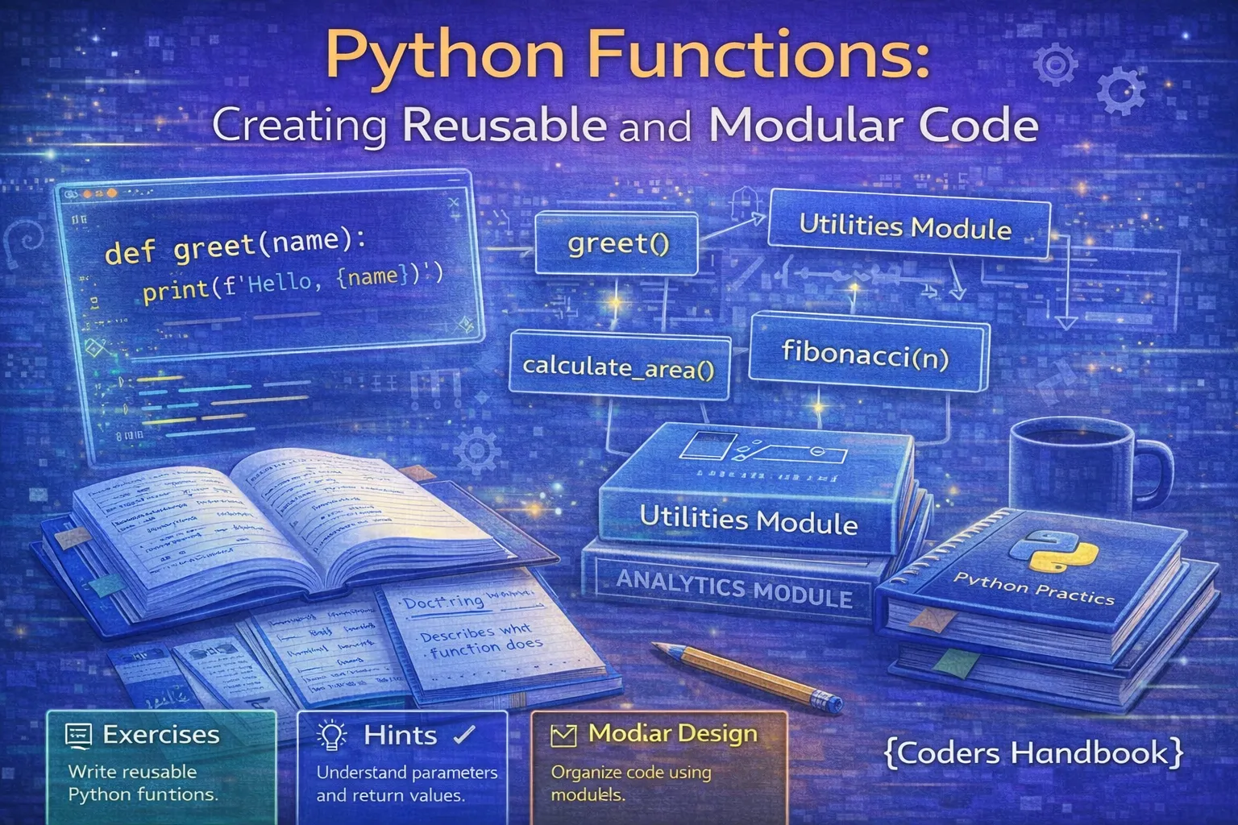
Task: Toggle the checkmark in the Hints panel
Action: [463, 733]
